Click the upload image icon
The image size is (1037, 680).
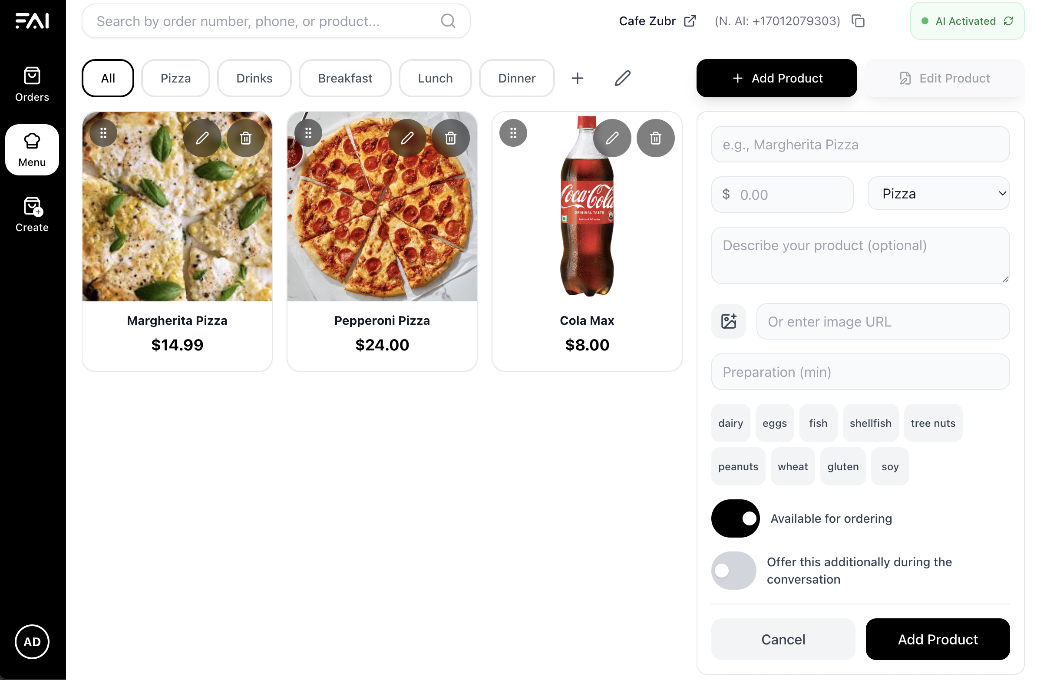(729, 321)
